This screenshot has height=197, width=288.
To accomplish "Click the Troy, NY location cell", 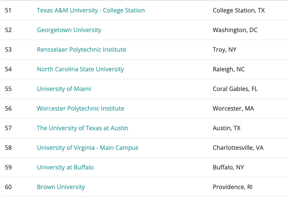I will pyautogui.click(x=224, y=50).
